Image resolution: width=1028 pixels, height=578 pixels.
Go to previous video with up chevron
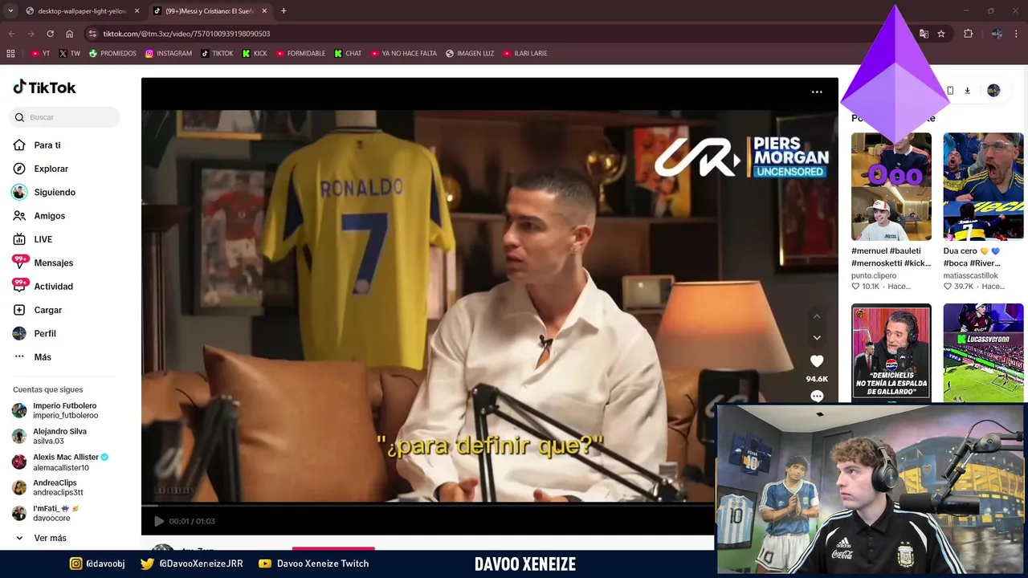click(817, 316)
